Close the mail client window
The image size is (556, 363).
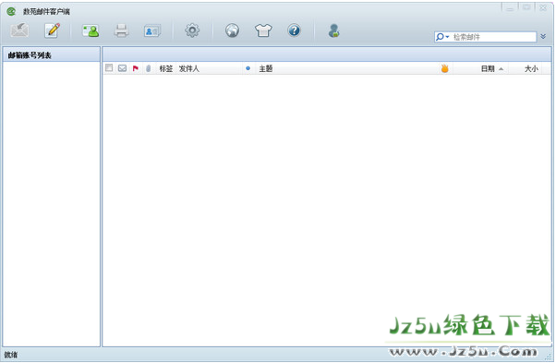click(x=543, y=7)
